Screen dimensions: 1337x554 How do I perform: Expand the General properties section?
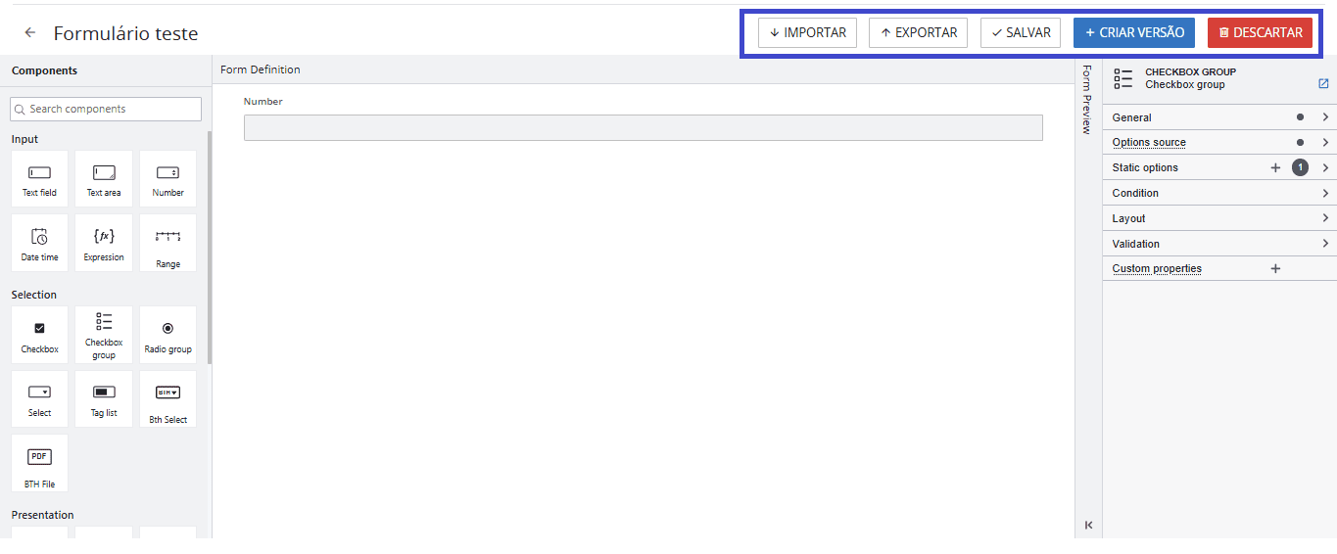point(1218,117)
